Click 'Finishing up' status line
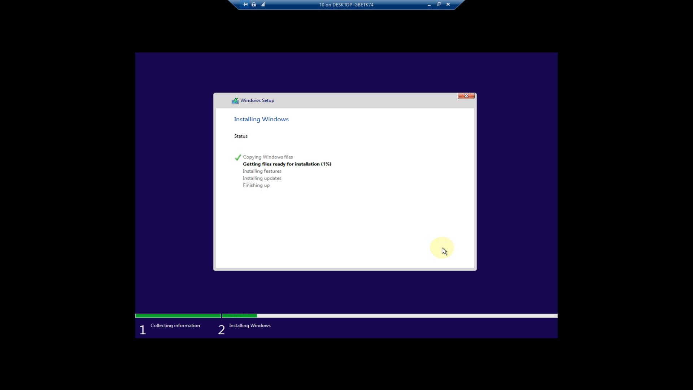This screenshot has width=693, height=390. tap(256, 185)
